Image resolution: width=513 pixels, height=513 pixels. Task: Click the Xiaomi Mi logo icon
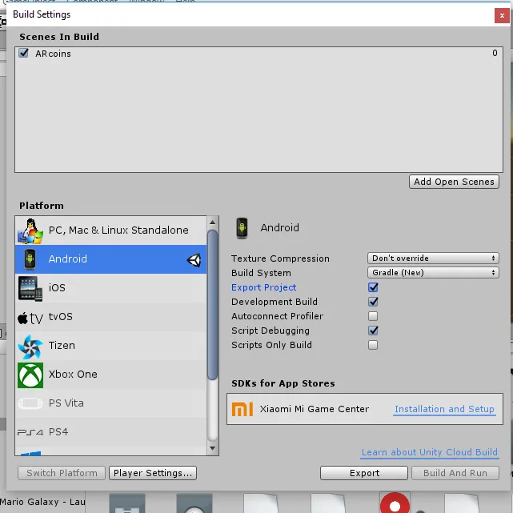(x=242, y=409)
